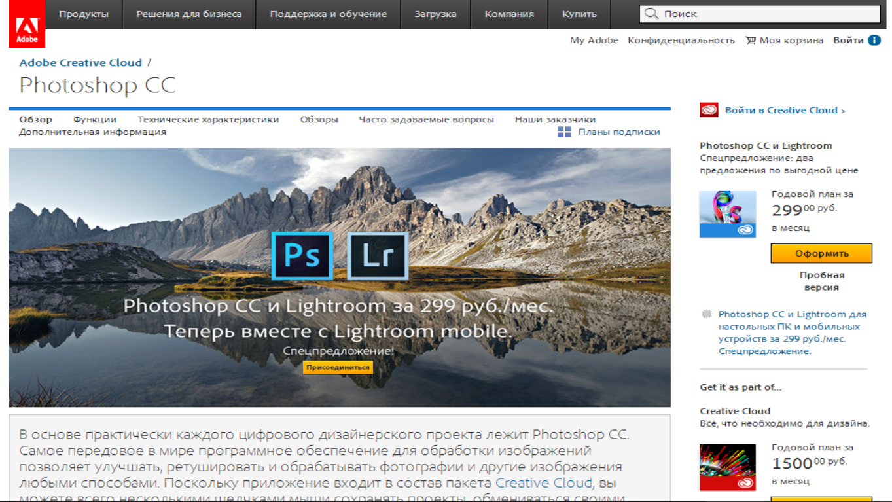Click the shopping cart icon

[751, 41]
